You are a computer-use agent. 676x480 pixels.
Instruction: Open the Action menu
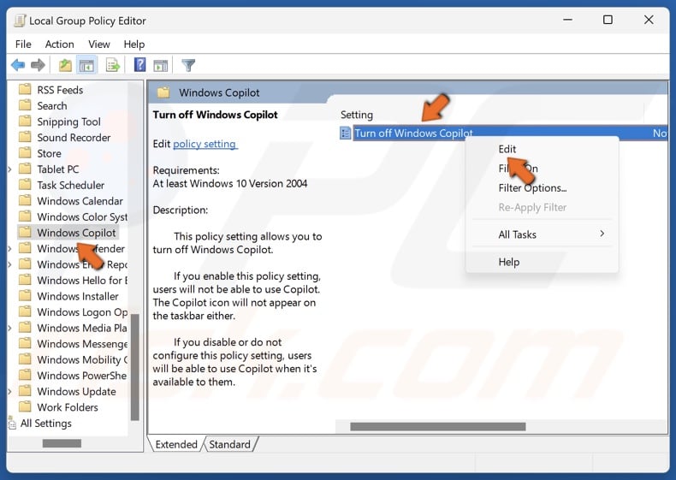coord(60,44)
